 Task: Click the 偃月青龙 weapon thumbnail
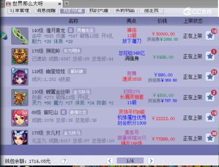(x=20, y=36)
